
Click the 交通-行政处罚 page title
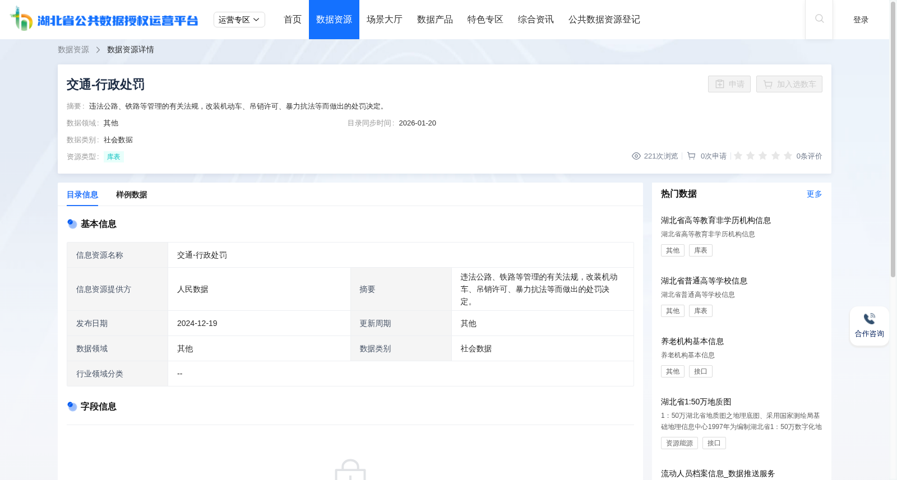pyautogui.click(x=106, y=85)
